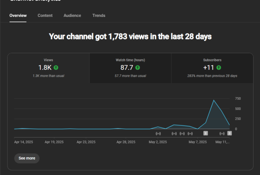Click '283% more than previous 28 days' text
The height and width of the screenshot is (175, 260).
[x=212, y=76]
